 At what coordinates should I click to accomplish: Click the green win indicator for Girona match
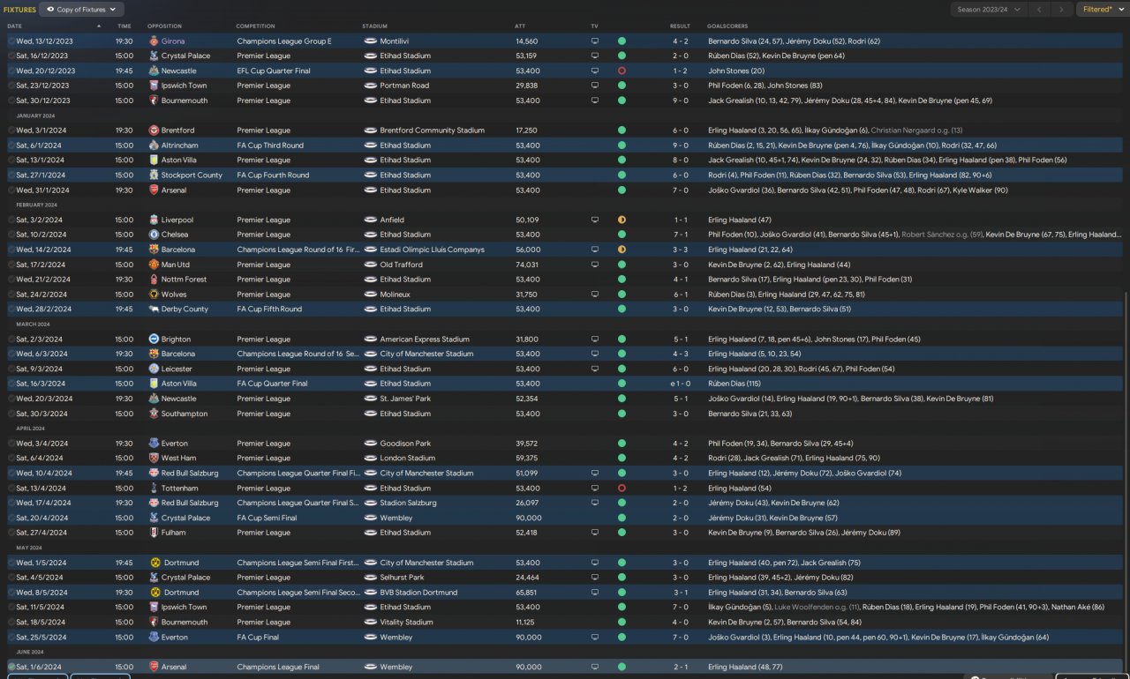[x=621, y=41]
